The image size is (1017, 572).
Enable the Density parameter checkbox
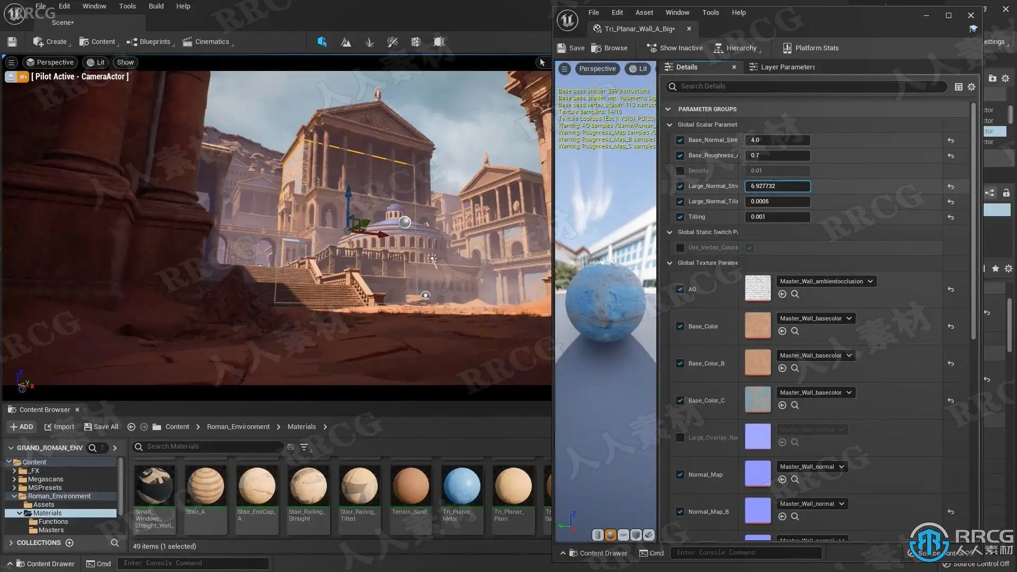pyautogui.click(x=680, y=171)
